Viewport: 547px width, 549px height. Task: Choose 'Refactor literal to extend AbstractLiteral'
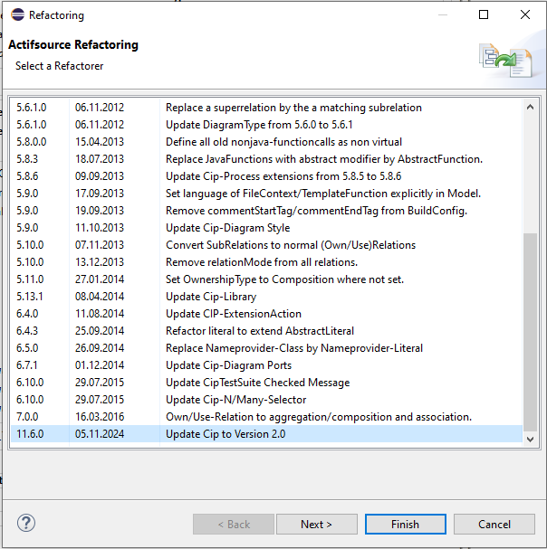tap(259, 331)
